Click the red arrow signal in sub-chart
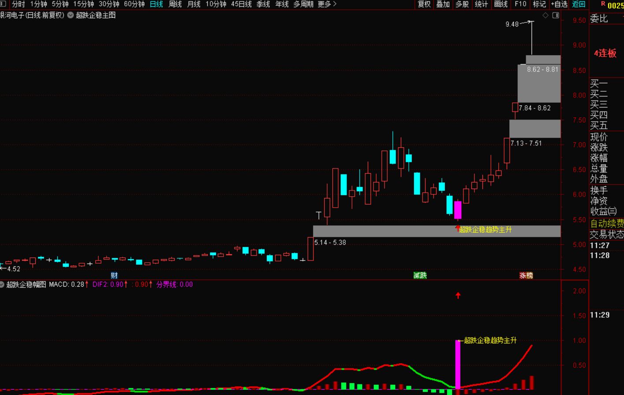624x395 pixels. tap(458, 295)
